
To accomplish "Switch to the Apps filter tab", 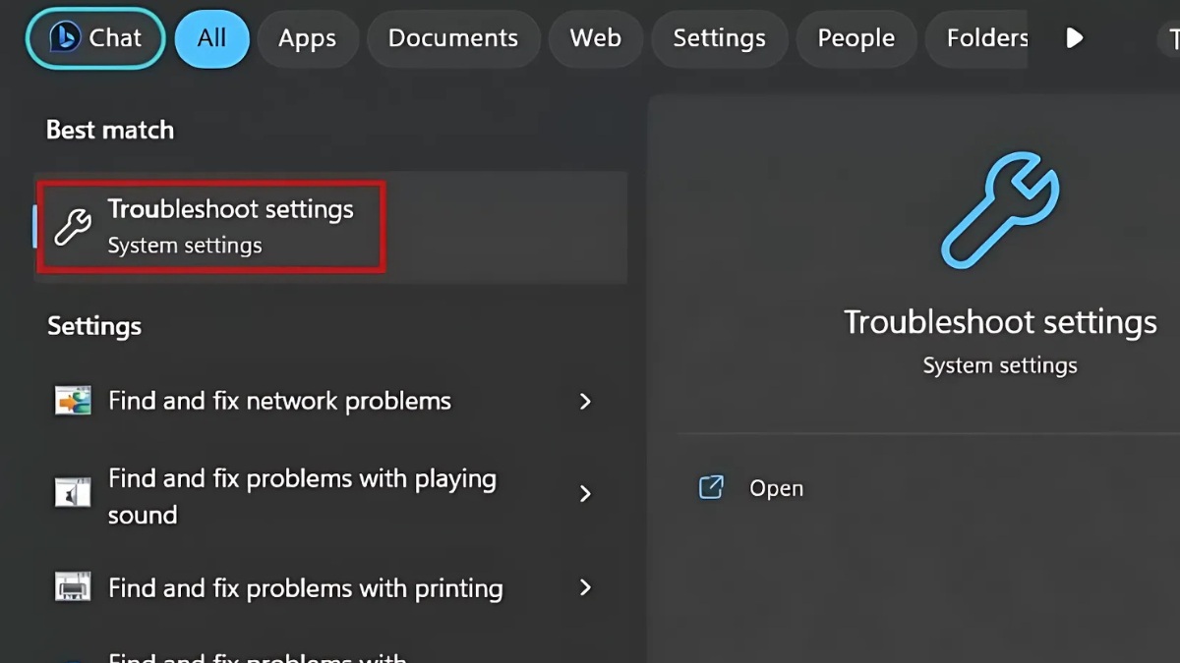I will 307,38.
